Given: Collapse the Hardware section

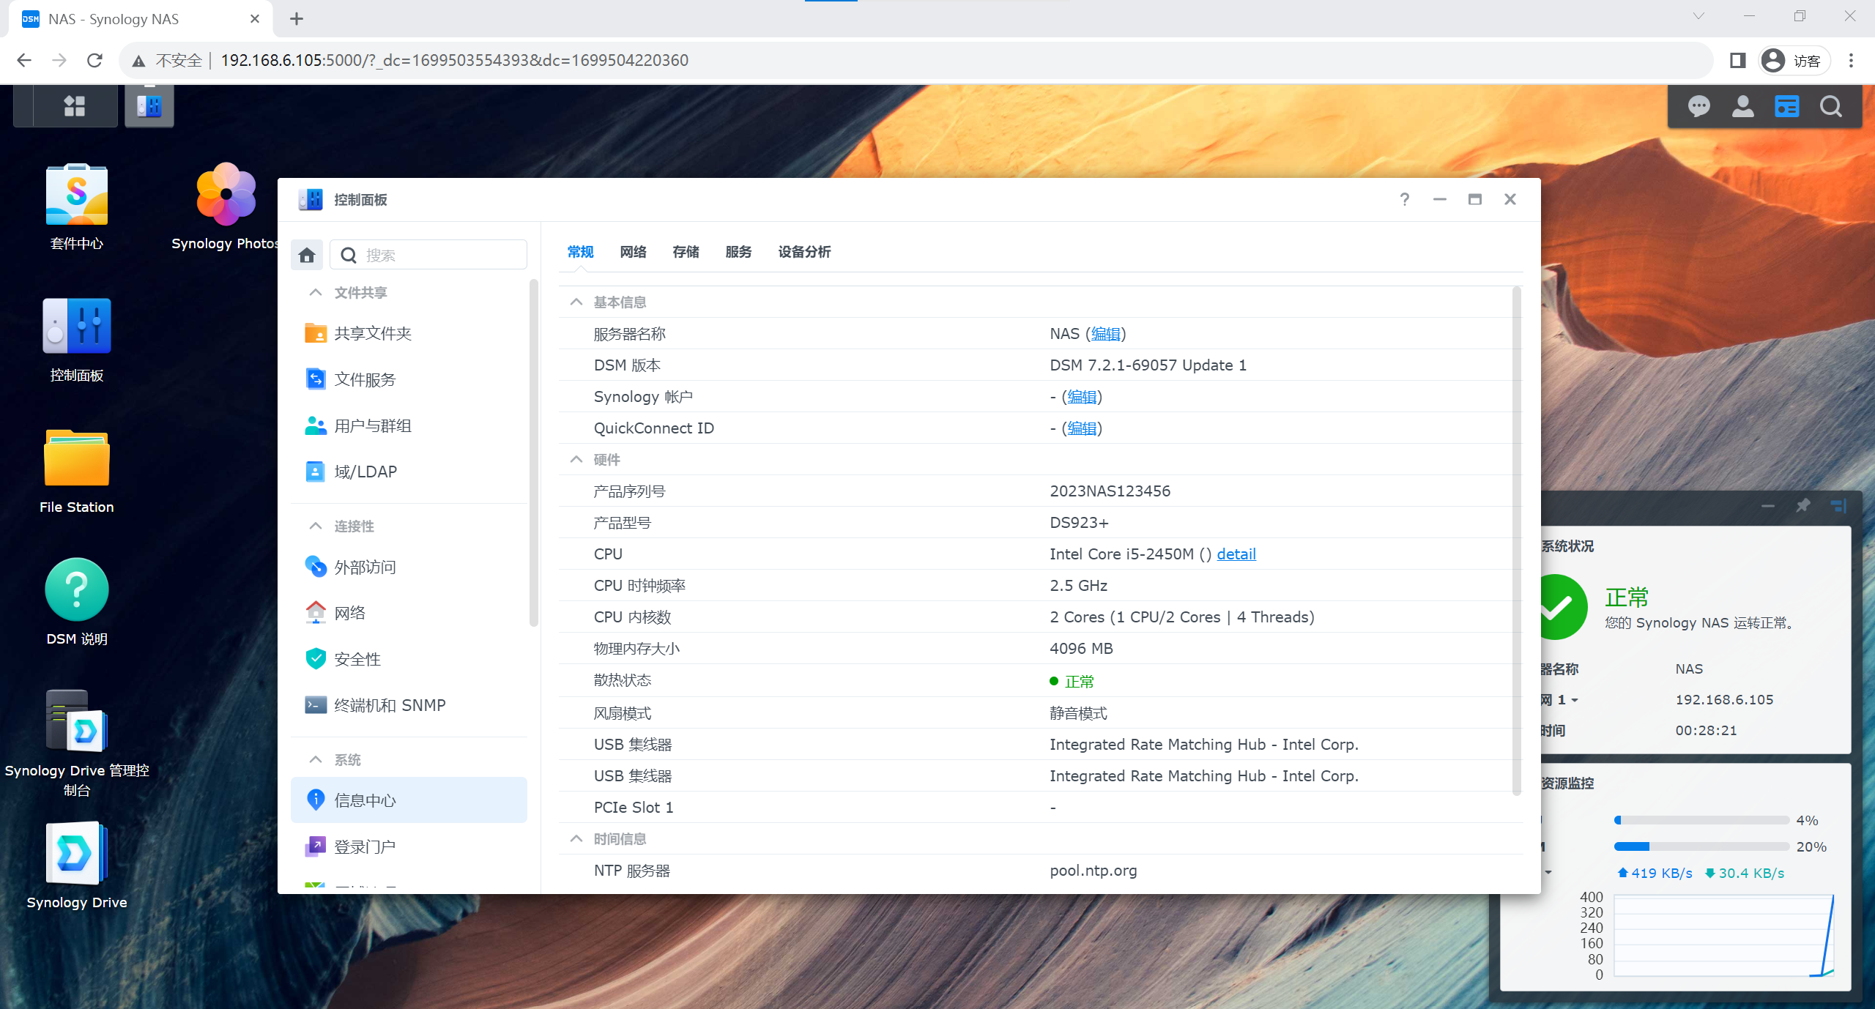Looking at the screenshot, I should [576, 459].
